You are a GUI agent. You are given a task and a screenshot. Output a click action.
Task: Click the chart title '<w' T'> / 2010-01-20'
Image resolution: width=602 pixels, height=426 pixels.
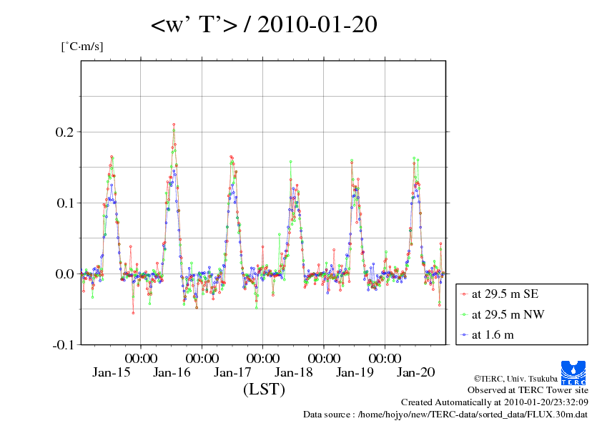point(264,24)
